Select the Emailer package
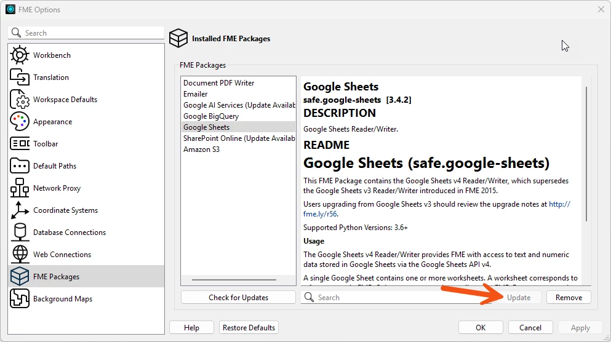Viewport: 611px width, 342px height. [x=238, y=94]
